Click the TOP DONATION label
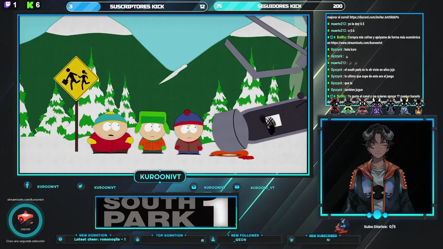Image resolution: width=443 pixels, height=249 pixels. [x=169, y=235]
